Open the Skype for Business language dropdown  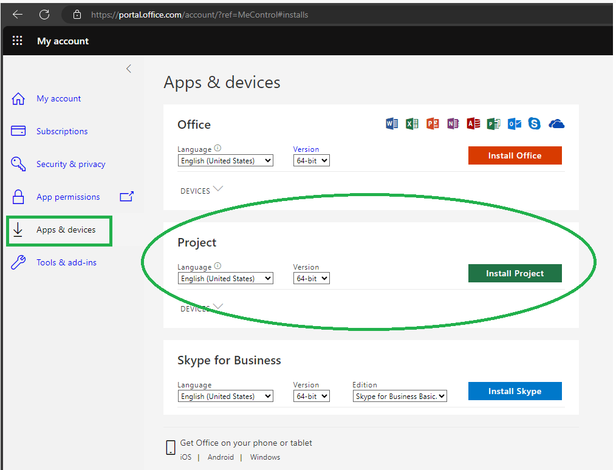[x=225, y=396]
